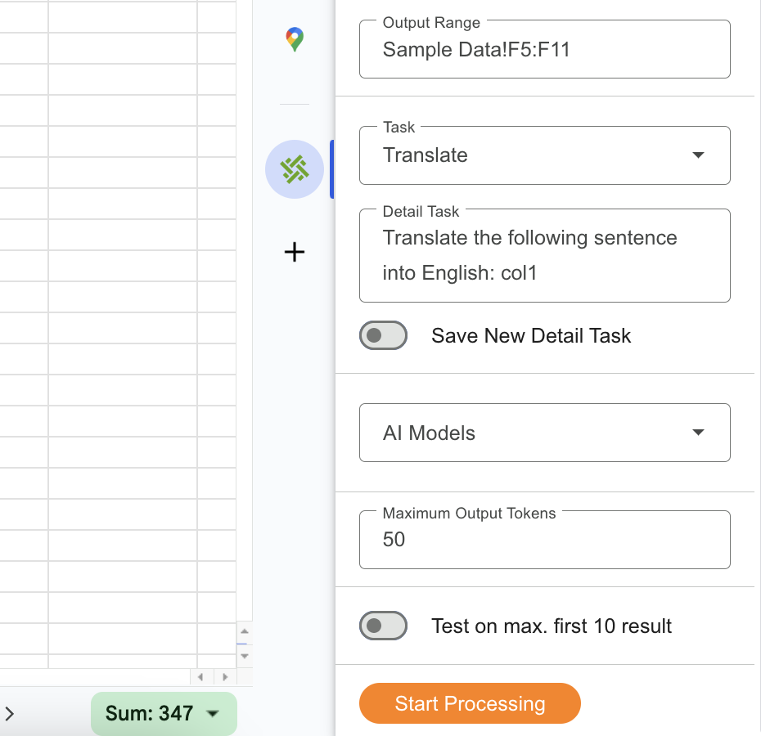Screen dimensions: 761x736
Task: Open the Google Maps side panel icon
Action: 295,38
